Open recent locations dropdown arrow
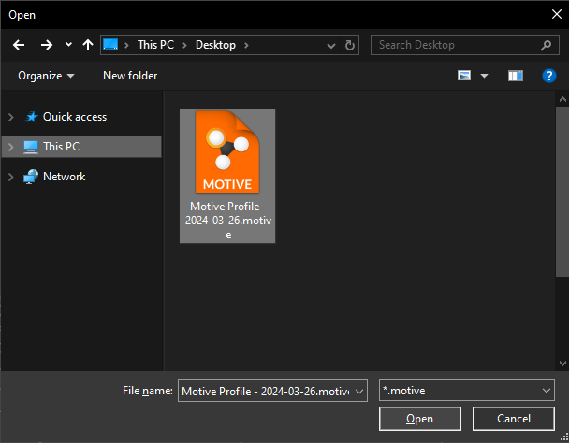 point(68,45)
